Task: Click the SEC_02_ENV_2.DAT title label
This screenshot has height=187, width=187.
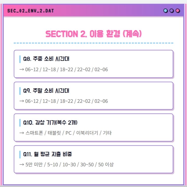Action: 30,11
